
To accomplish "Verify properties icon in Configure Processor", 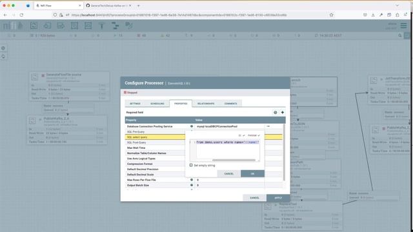I will pos(276,112).
